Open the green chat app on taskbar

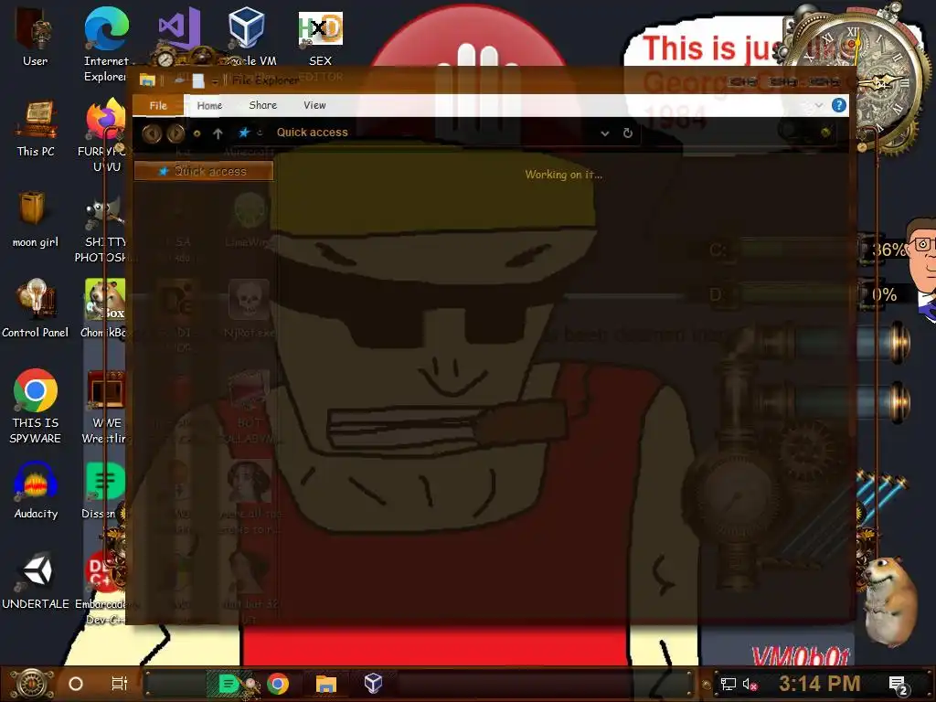coord(229,684)
